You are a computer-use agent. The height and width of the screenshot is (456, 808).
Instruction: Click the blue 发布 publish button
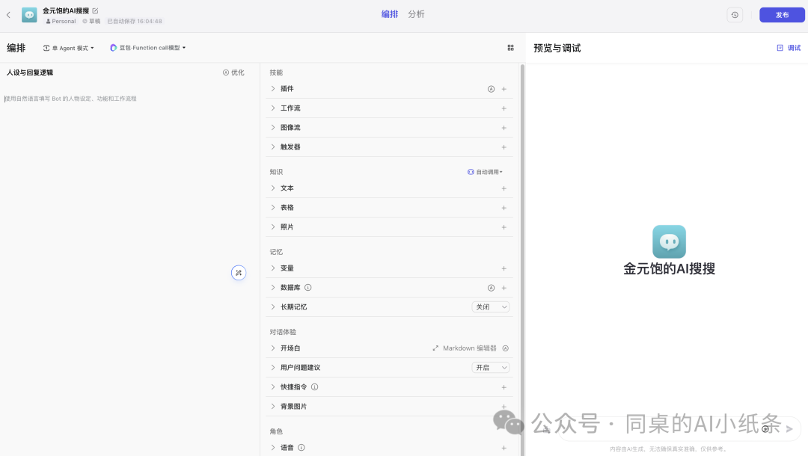click(x=781, y=14)
